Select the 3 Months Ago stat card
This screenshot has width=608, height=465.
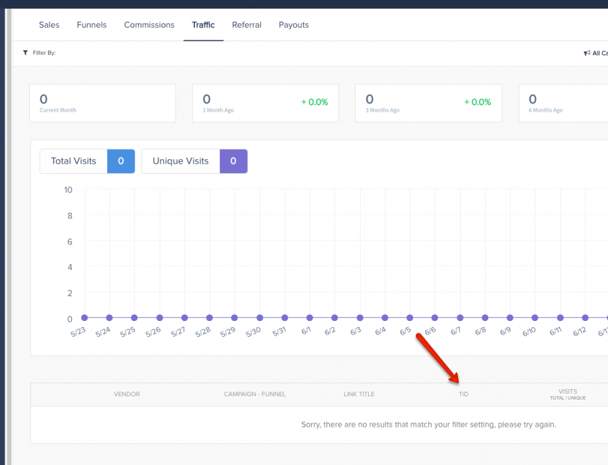(428, 103)
